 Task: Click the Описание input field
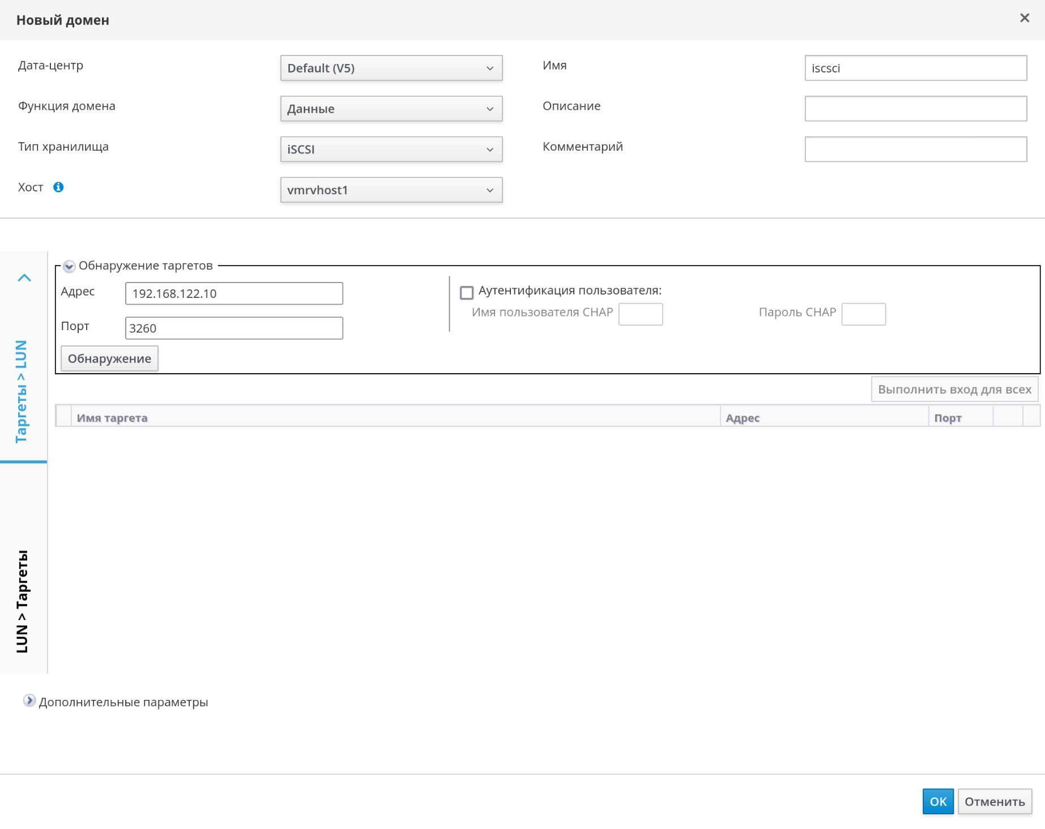[x=915, y=109]
